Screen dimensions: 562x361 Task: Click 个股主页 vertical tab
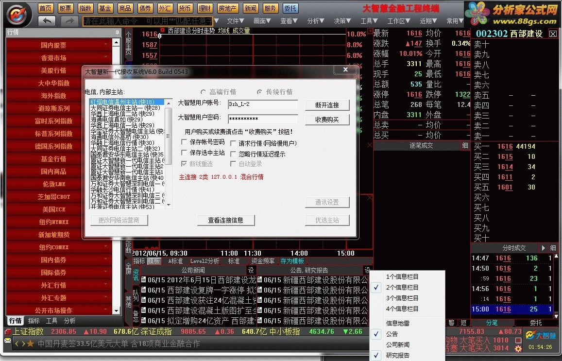click(128, 43)
